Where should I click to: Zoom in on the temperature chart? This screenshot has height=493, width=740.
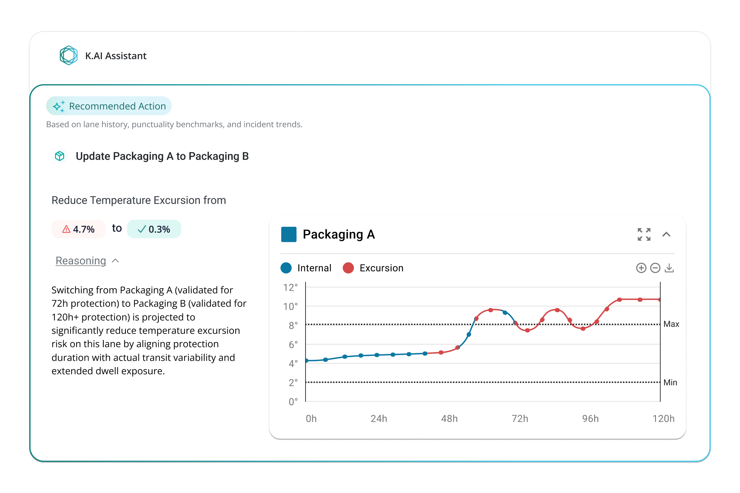tap(641, 268)
